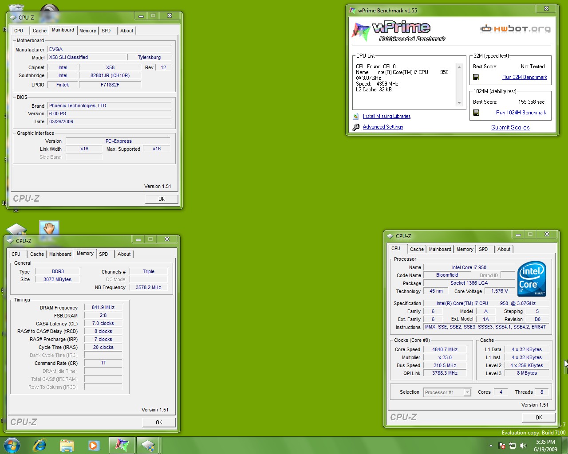The width and height of the screenshot is (568, 454).
Task: Open the Windows Start menu
Action: click(x=12, y=445)
